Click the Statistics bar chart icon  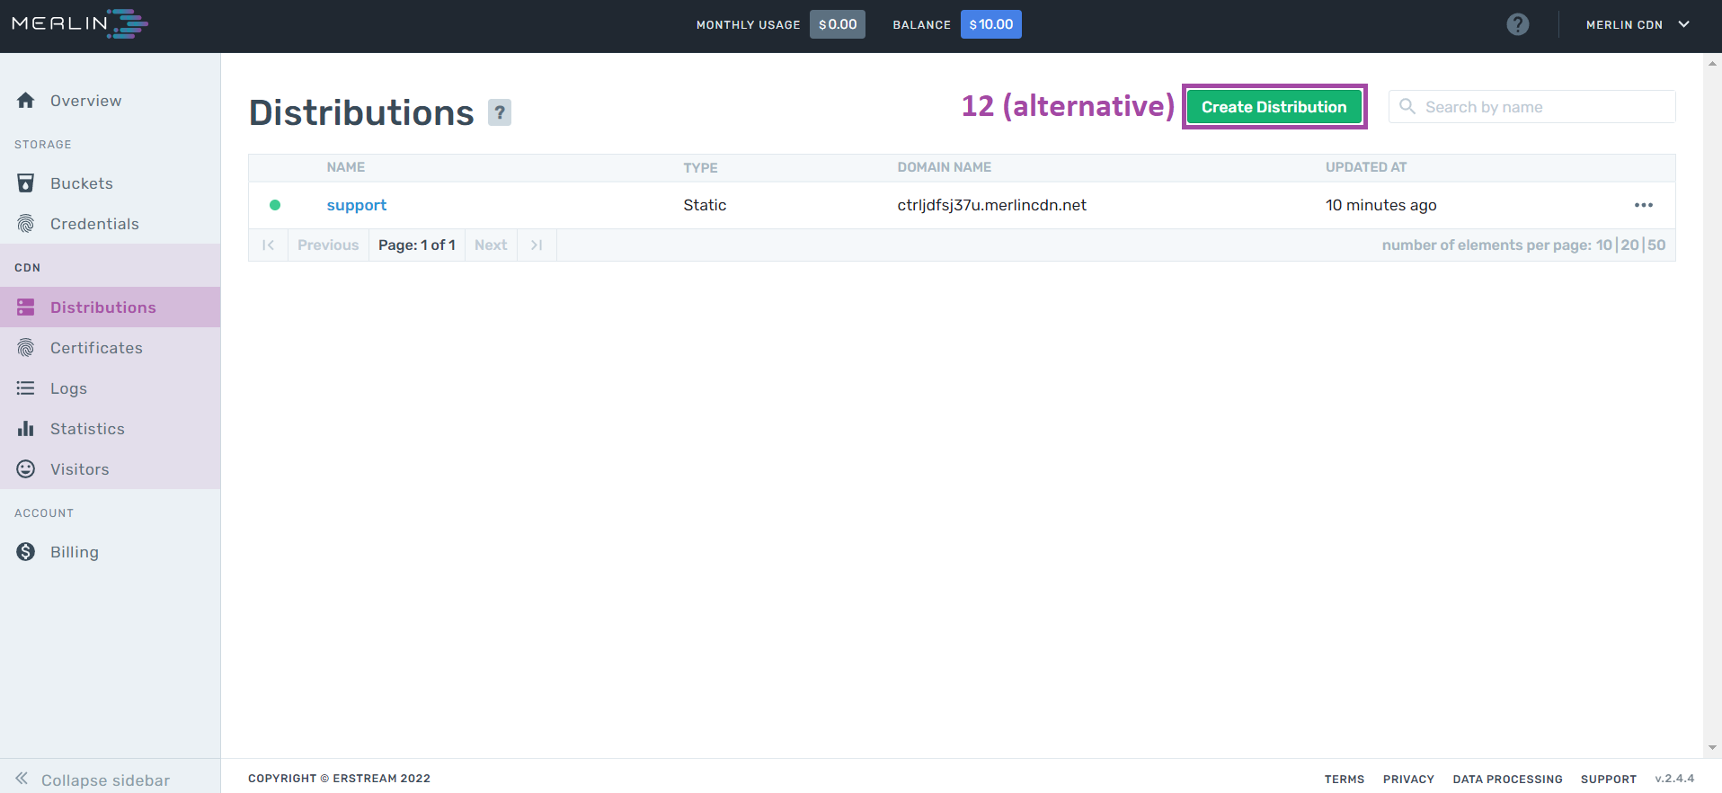pyautogui.click(x=26, y=429)
